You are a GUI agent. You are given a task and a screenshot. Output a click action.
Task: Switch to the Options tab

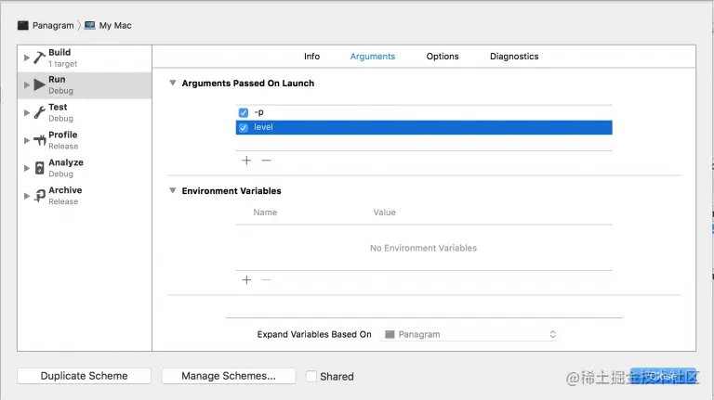[443, 57]
